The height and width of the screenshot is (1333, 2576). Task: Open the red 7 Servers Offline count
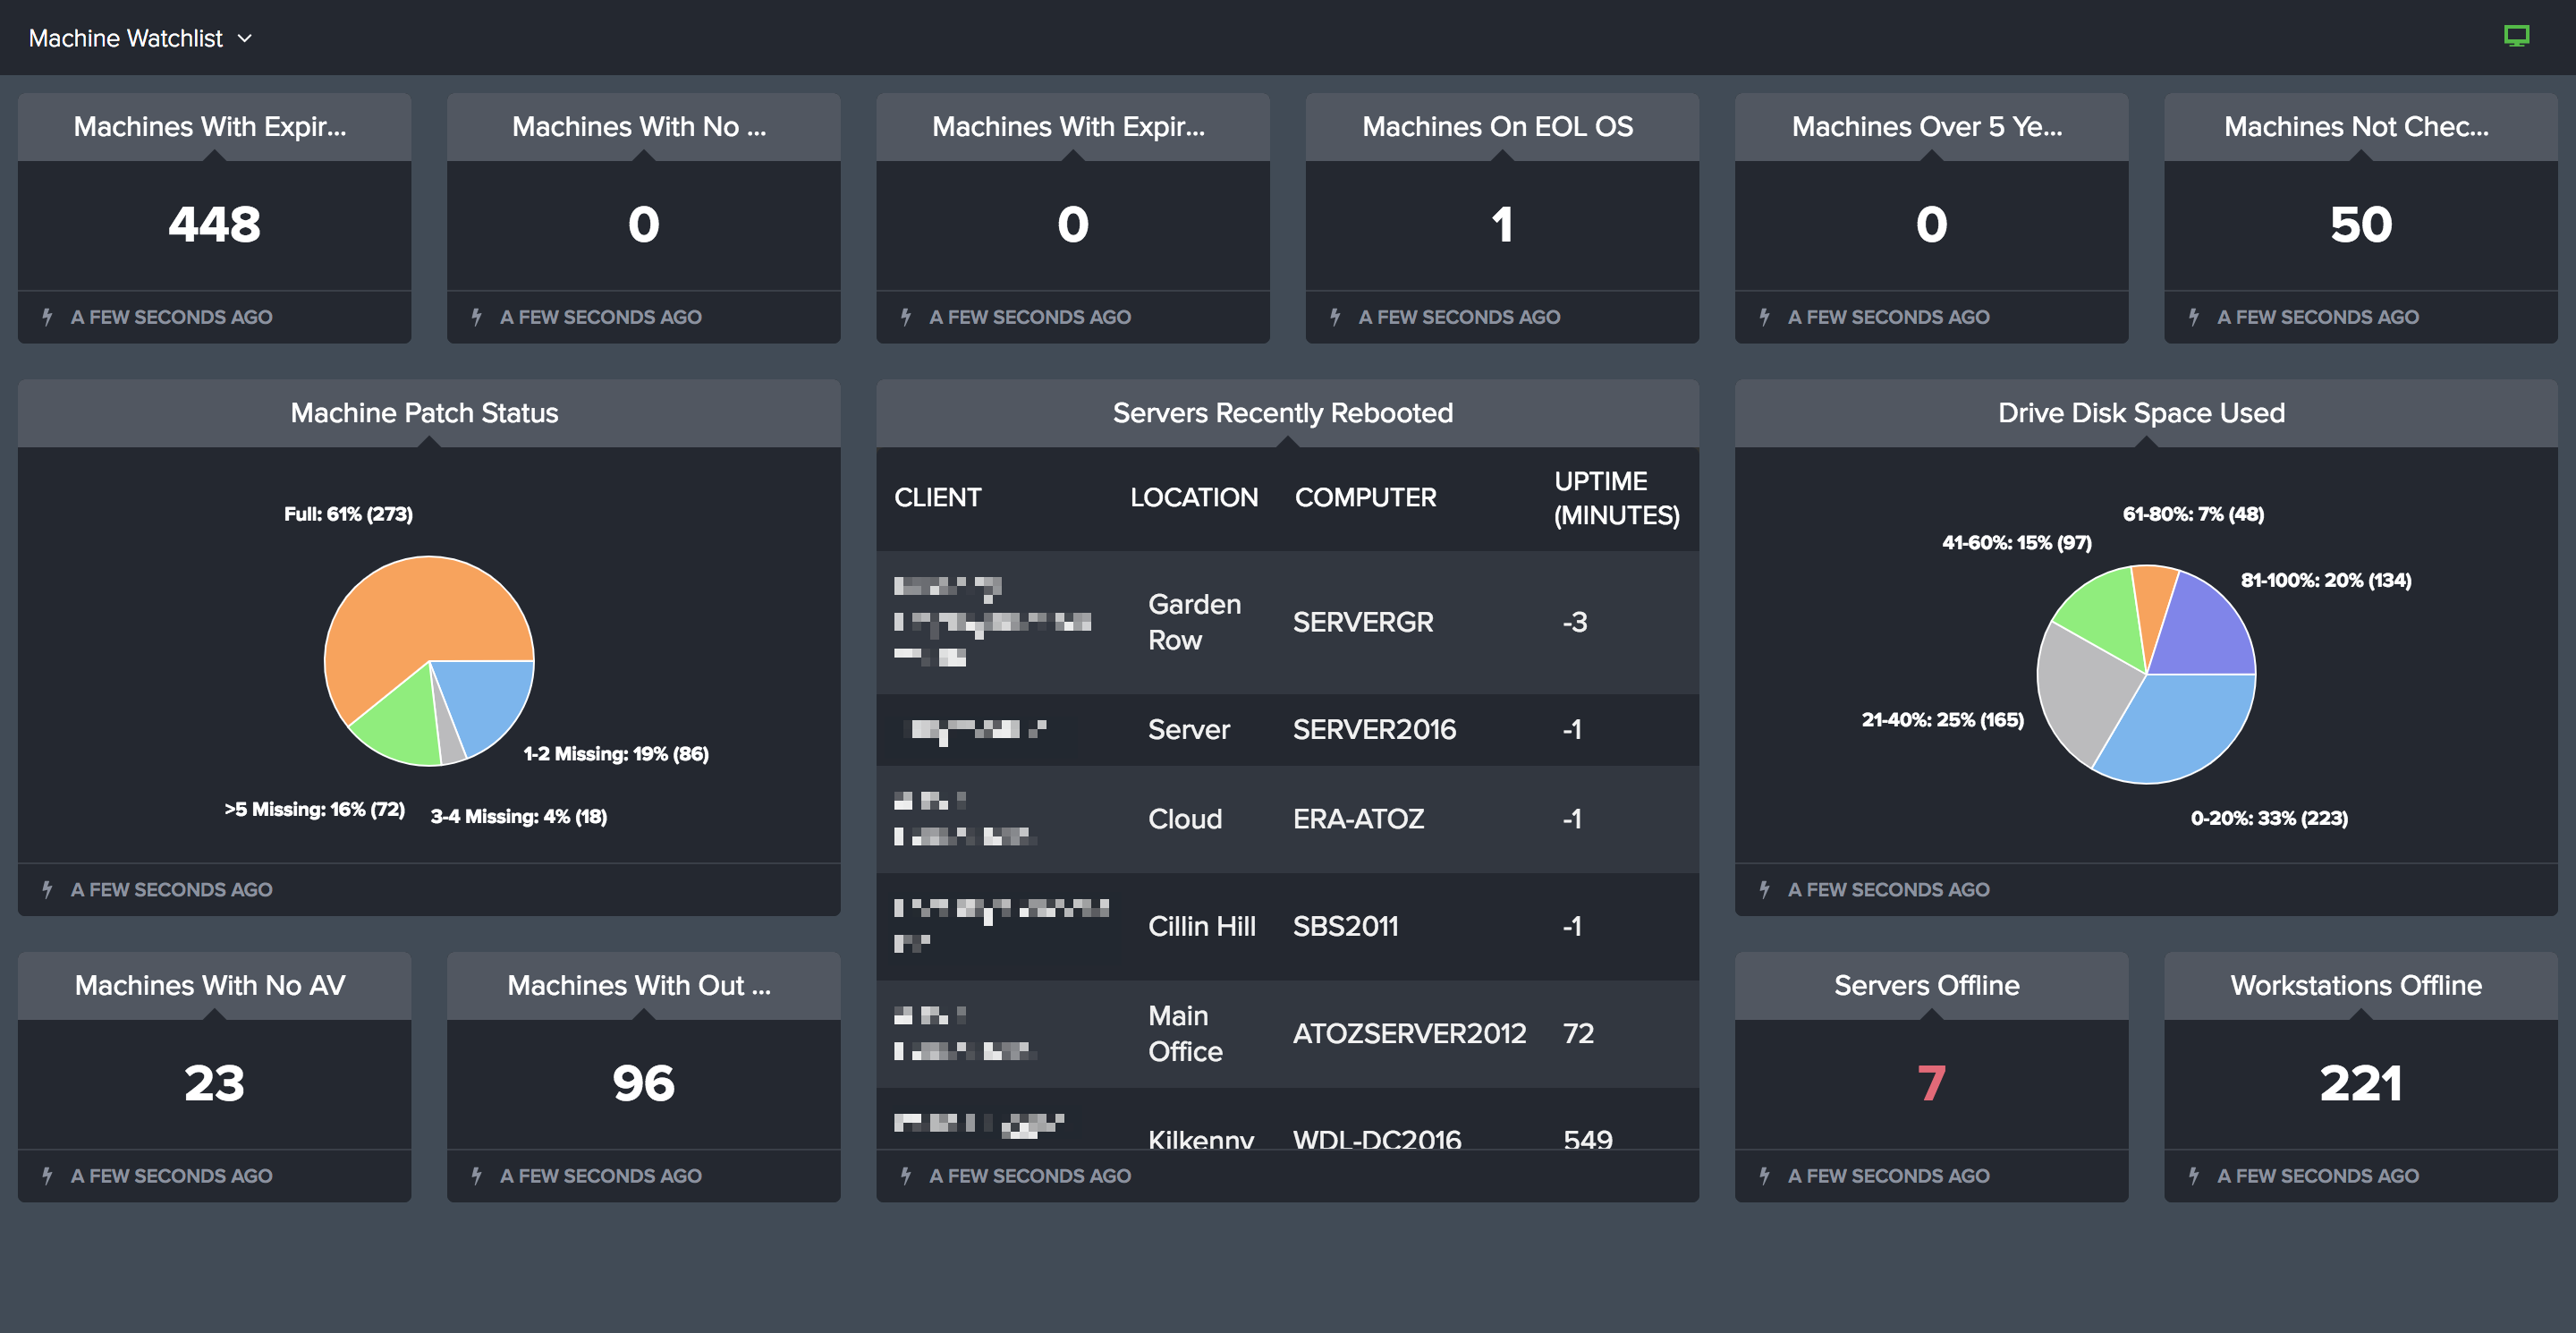click(1930, 1083)
